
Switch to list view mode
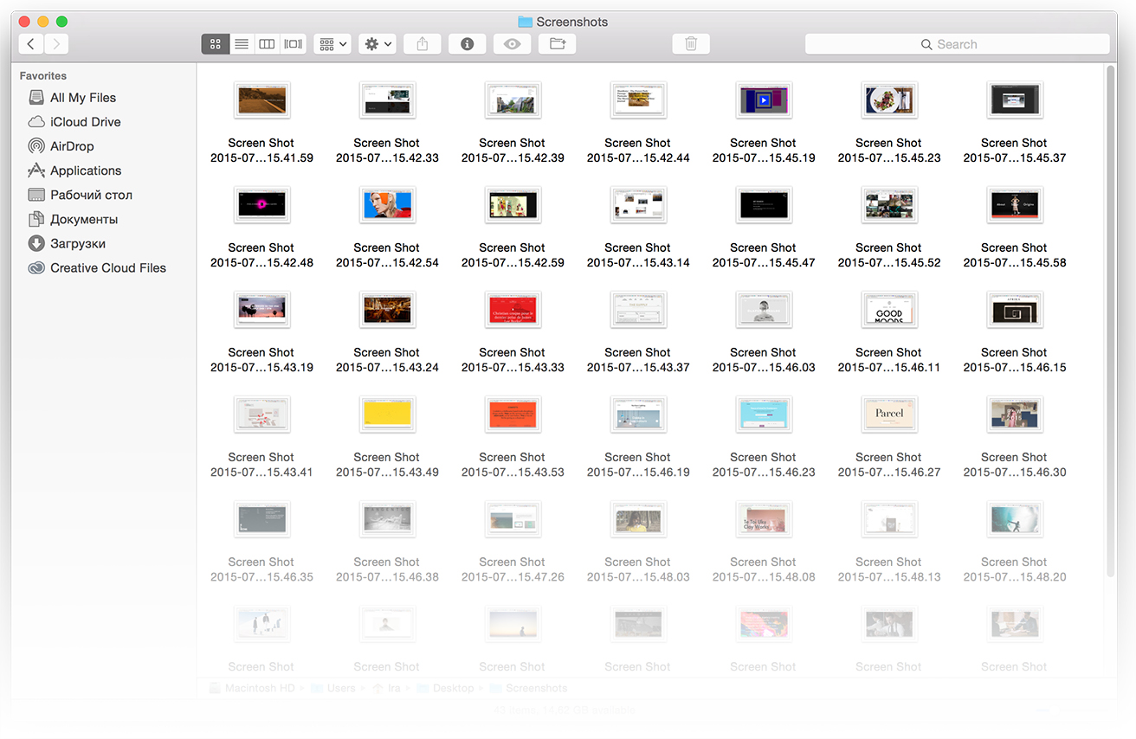coord(242,44)
